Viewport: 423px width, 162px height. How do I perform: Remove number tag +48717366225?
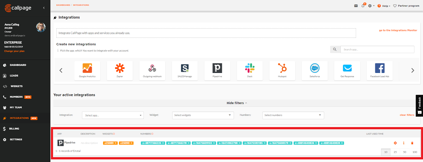click(x=163, y=143)
